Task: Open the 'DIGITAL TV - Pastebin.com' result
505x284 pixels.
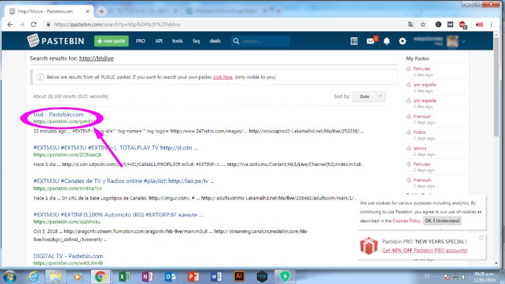Action: tap(68, 256)
